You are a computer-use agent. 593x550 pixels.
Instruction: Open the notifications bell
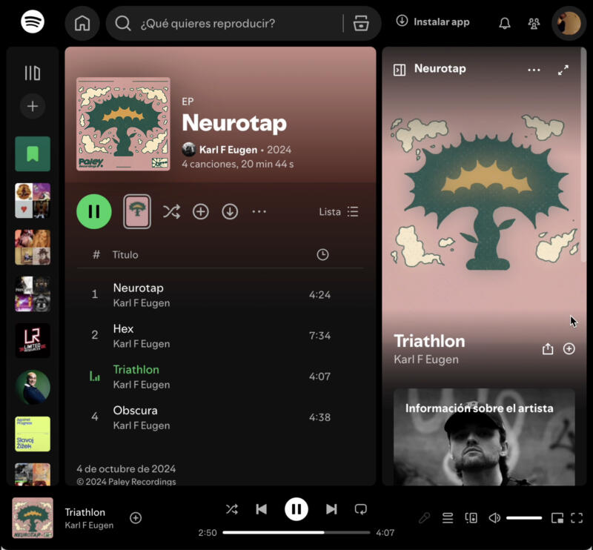coord(505,24)
